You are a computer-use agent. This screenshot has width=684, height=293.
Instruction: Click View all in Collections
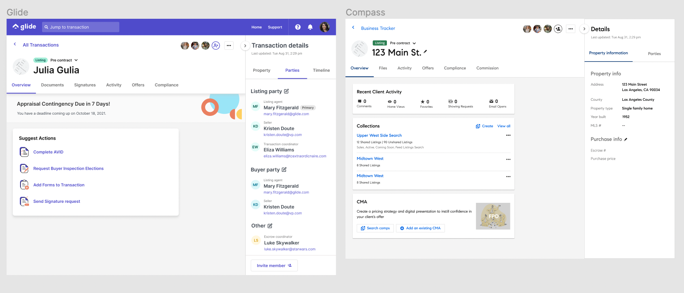pos(504,126)
